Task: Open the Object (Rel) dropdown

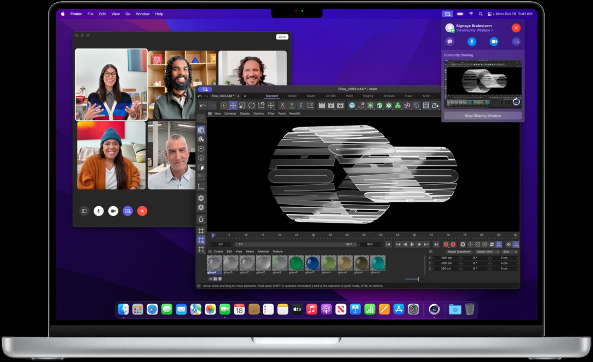Action: [x=488, y=252]
